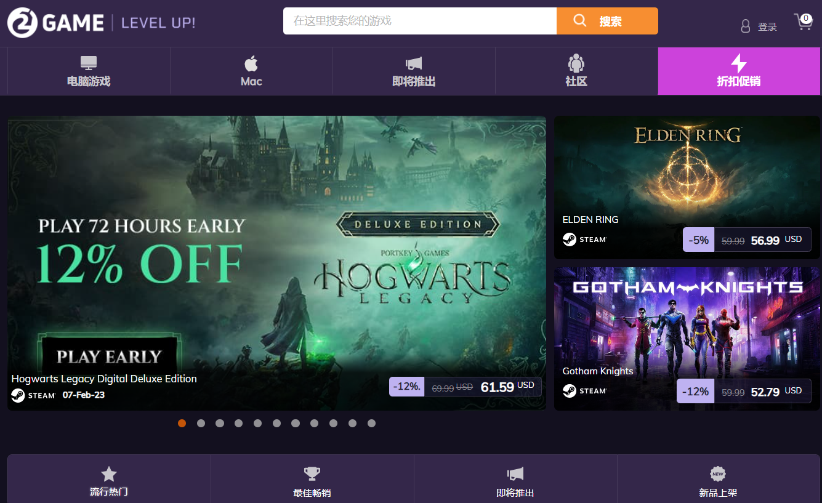The height and width of the screenshot is (503, 822).
Task: Click the star icon for popular games
Action: 109,473
